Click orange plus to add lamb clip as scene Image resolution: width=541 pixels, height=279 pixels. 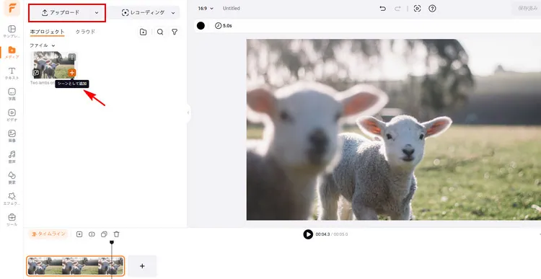[x=71, y=72]
